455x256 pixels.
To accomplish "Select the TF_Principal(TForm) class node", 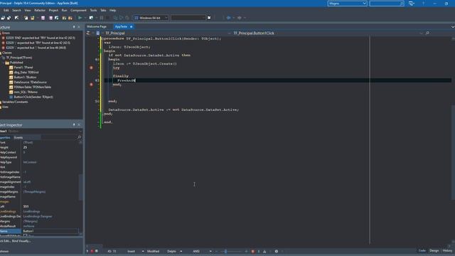I will 19,58.
